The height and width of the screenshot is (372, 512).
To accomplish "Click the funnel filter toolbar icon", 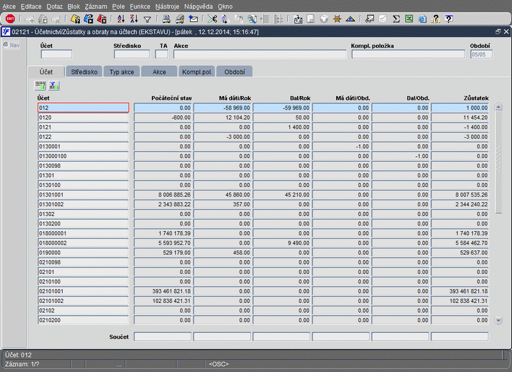I will (x=147, y=19).
